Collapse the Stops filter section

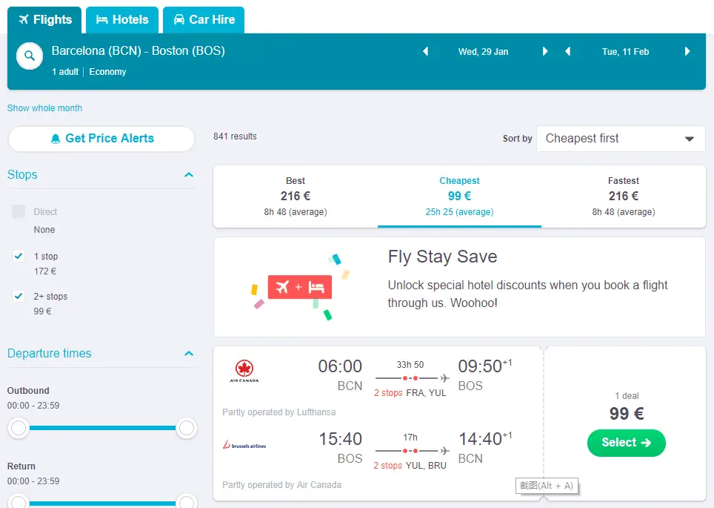(x=189, y=175)
